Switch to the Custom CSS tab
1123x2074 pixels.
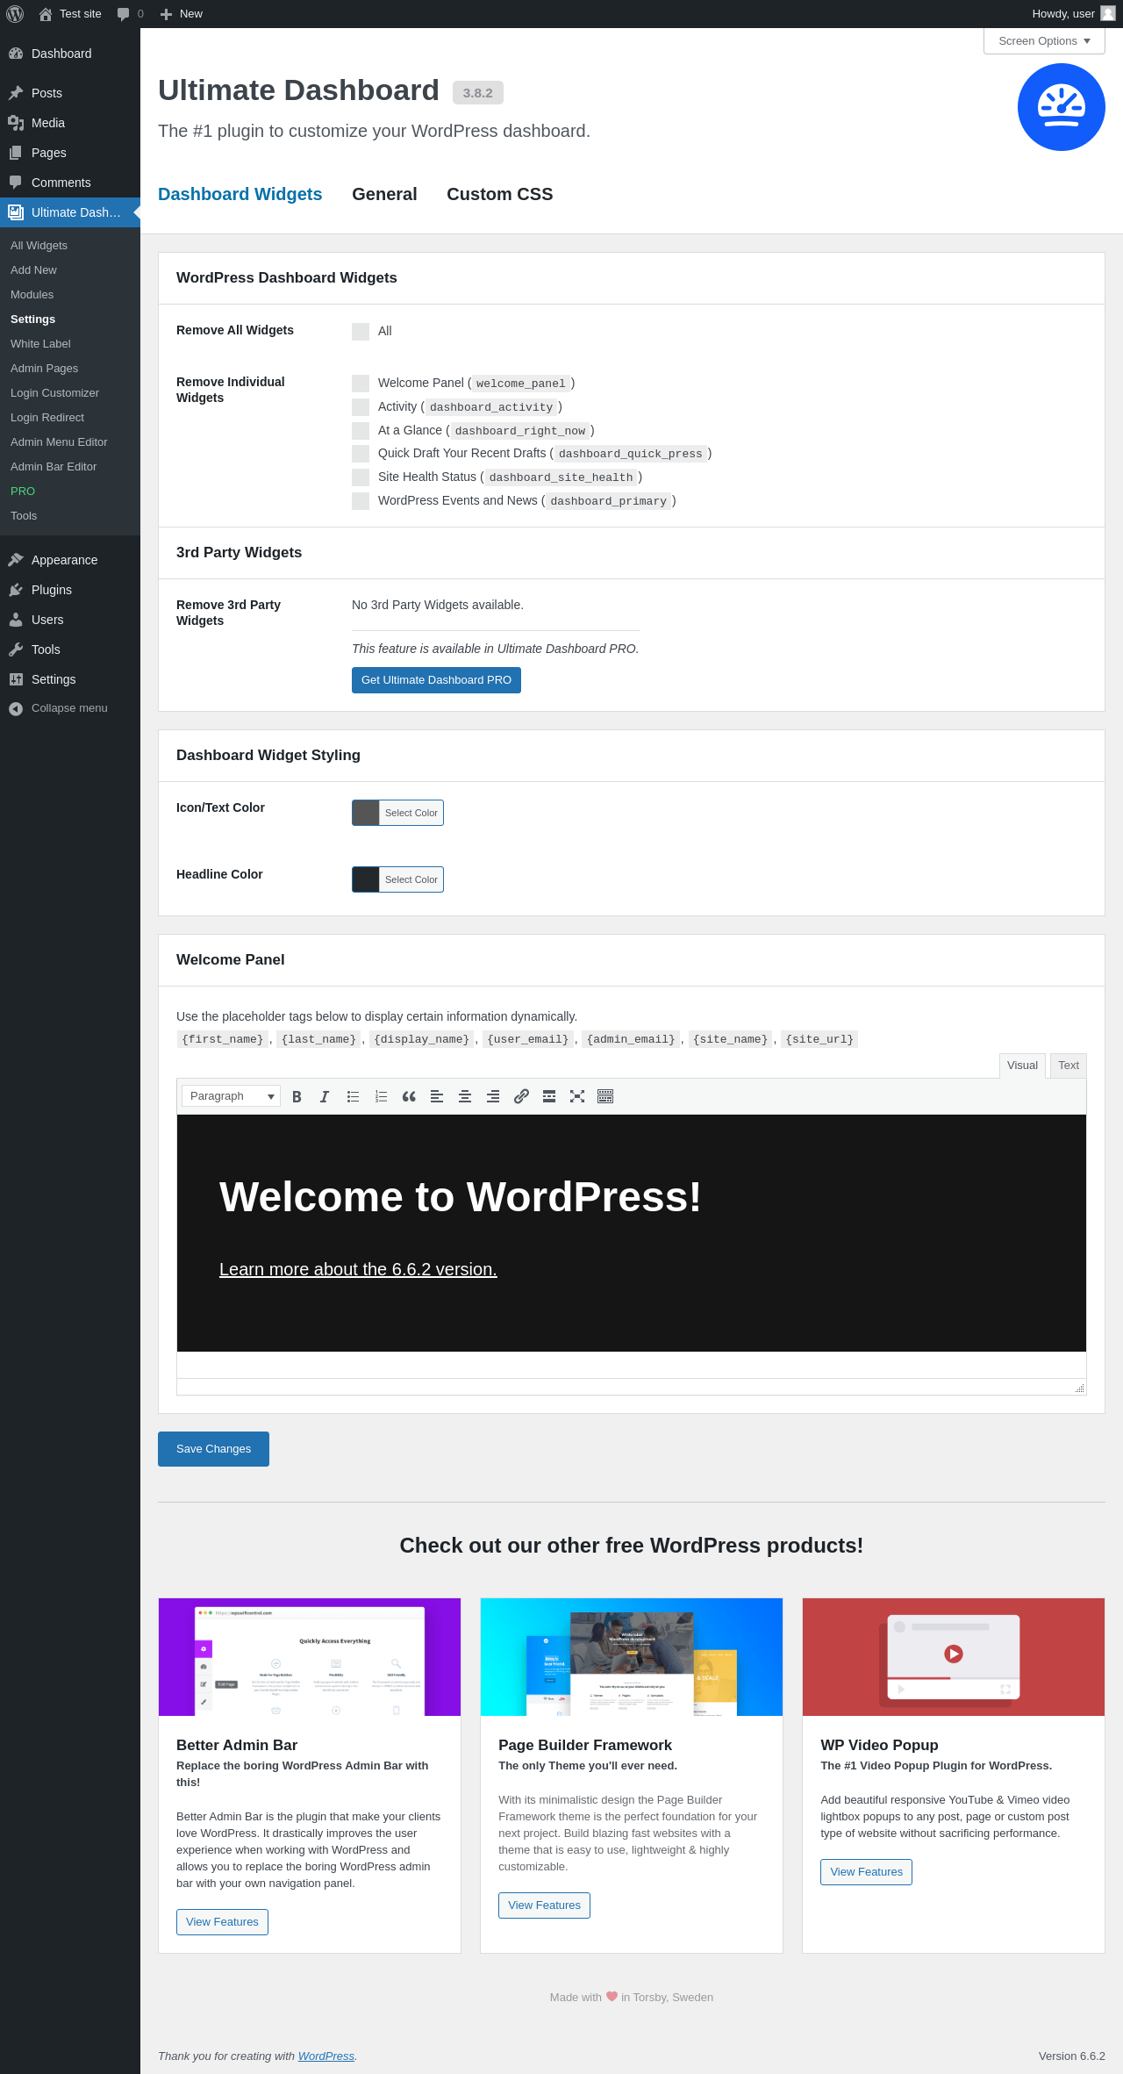coord(499,194)
